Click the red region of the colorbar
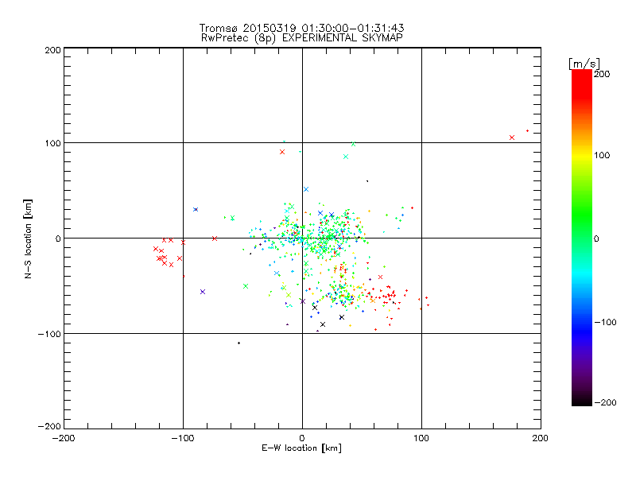 (x=582, y=85)
